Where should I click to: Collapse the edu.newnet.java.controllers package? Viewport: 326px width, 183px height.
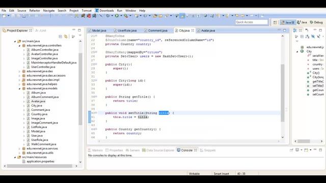19,46
